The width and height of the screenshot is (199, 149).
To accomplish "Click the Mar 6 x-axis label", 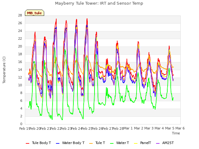I will 180,128.
